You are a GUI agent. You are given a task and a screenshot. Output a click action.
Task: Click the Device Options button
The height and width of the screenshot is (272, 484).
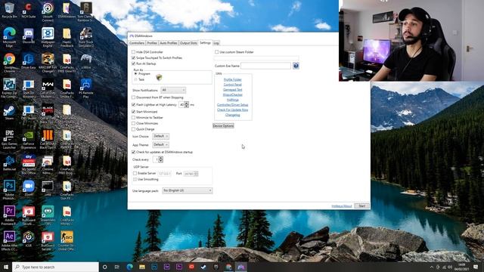[x=223, y=126]
